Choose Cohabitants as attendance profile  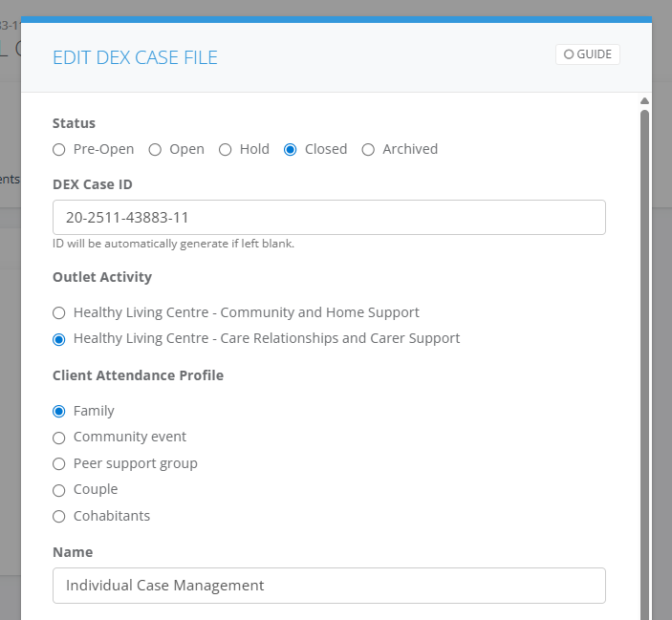(59, 516)
